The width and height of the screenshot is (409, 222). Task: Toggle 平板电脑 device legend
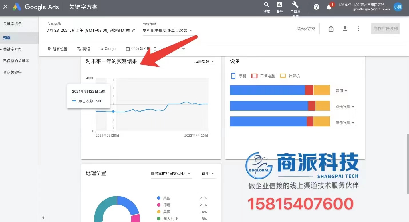click(263, 76)
